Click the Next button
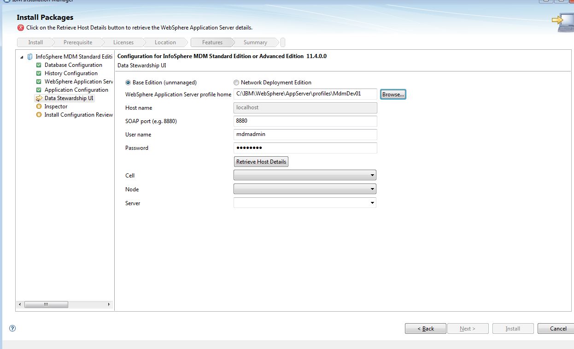The width and height of the screenshot is (574, 349). click(x=467, y=329)
